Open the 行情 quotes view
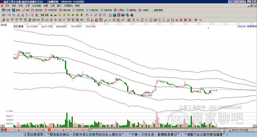The width and height of the screenshot is (257, 137). 6,10
